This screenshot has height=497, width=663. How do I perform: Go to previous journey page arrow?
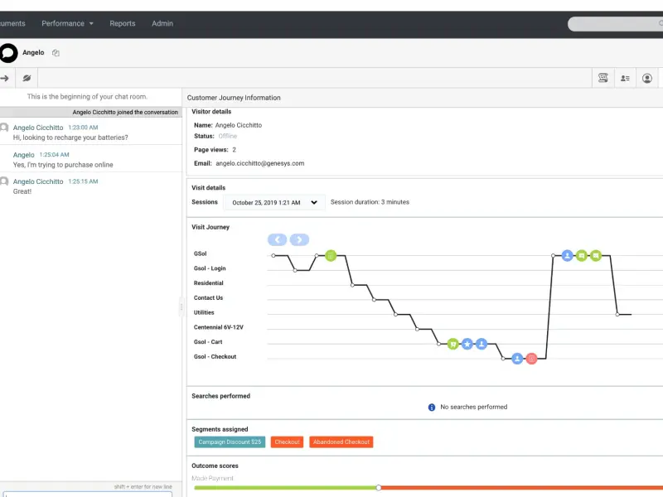pyautogui.click(x=278, y=239)
